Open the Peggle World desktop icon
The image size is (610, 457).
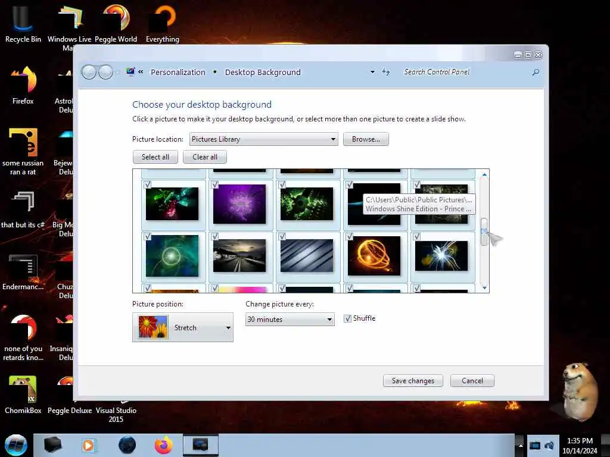click(116, 23)
